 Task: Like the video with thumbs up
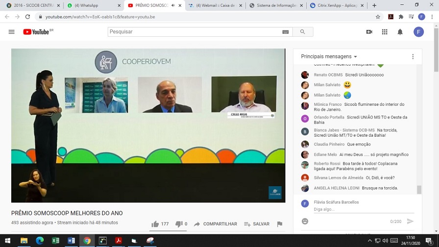pos(156,224)
